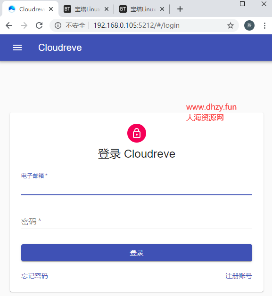Open the 注册账号 register link
The height and width of the screenshot is (296, 272).
tap(239, 276)
